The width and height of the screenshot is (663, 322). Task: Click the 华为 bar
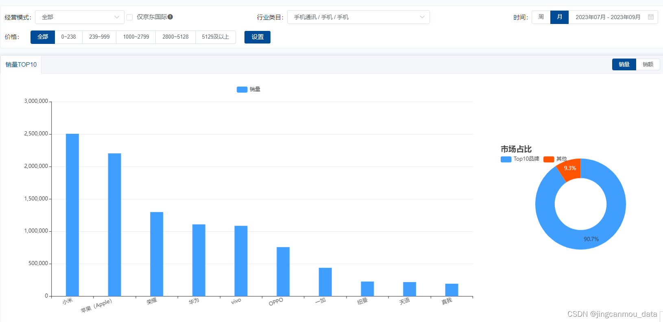(x=199, y=260)
